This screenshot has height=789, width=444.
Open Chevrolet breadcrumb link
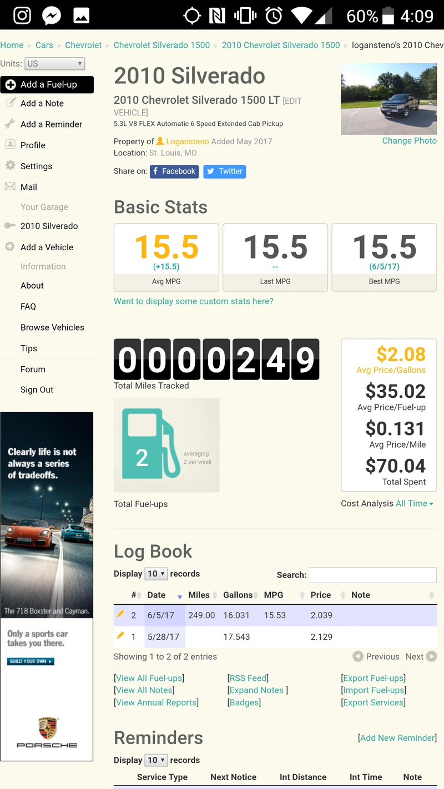[83, 45]
